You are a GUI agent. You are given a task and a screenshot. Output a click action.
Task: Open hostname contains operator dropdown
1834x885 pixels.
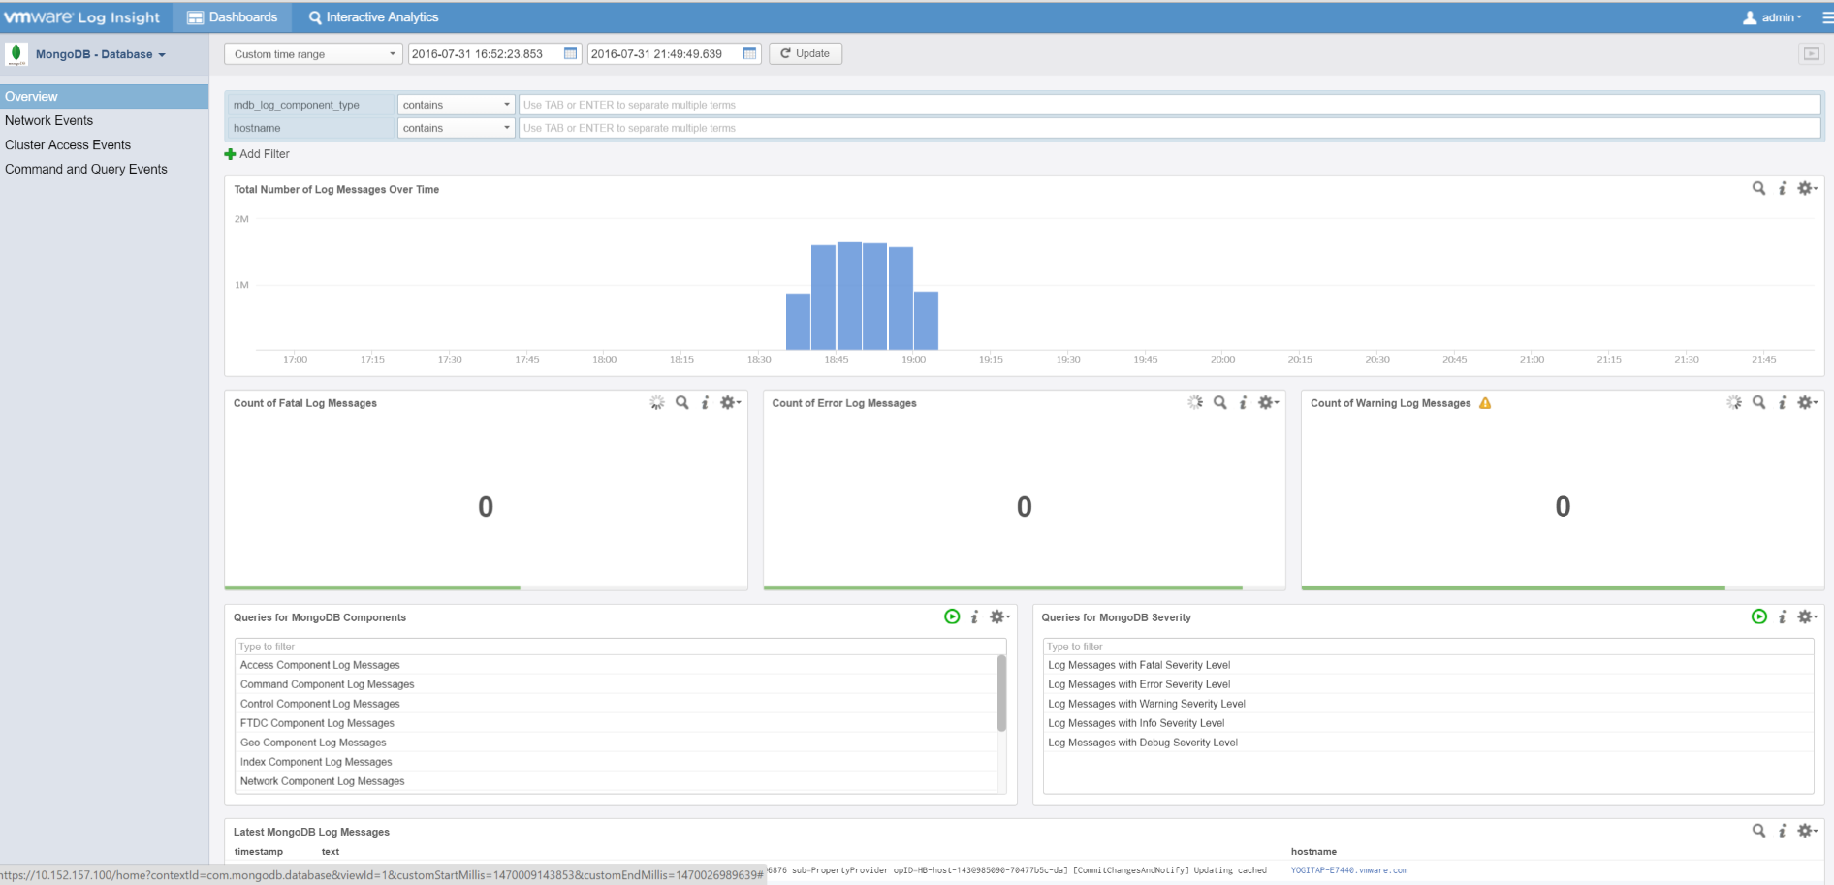coord(456,128)
